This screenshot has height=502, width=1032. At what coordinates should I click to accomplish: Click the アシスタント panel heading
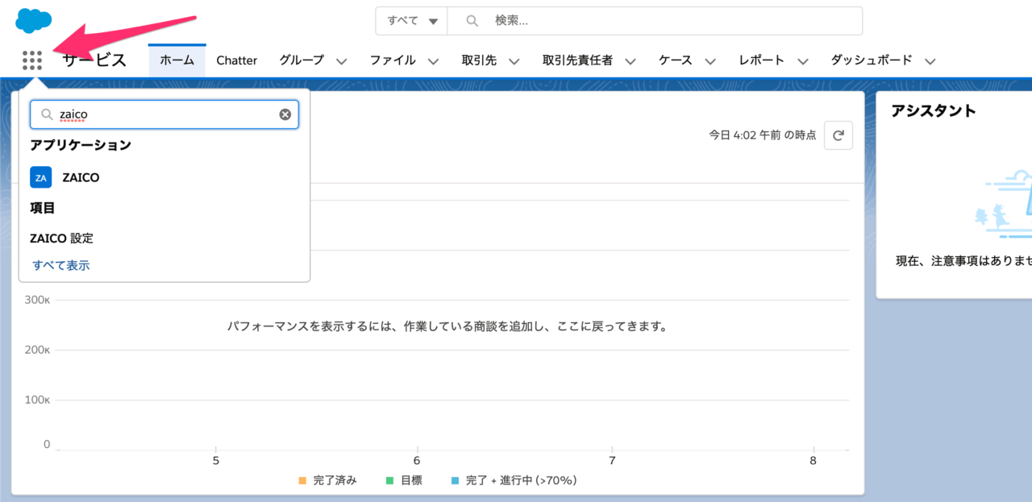pyautogui.click(x=934, y=111)
